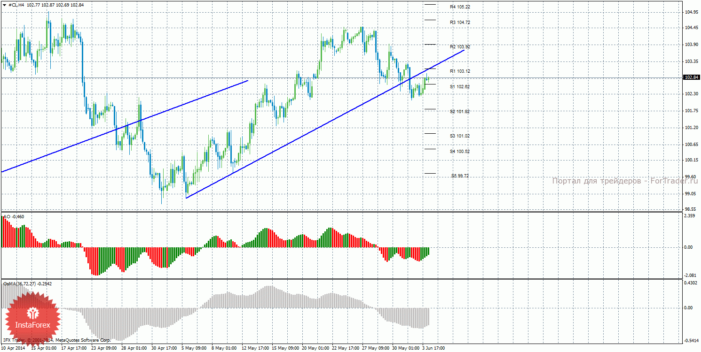Select the 3 Jun 17:00 time label

[434, 348]
